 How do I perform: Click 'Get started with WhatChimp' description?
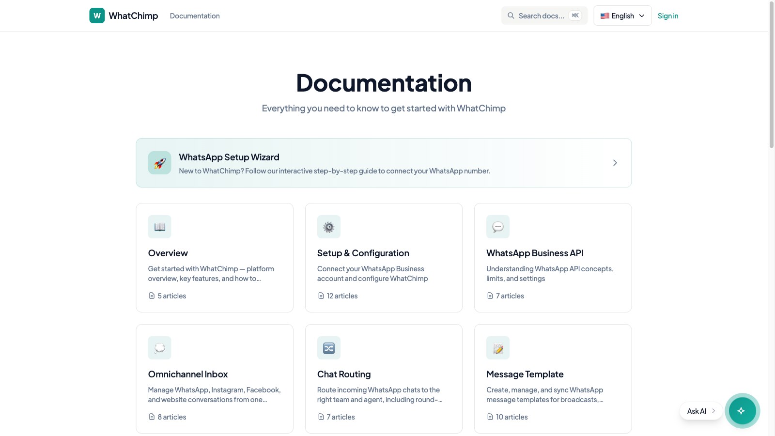point(211,273)
